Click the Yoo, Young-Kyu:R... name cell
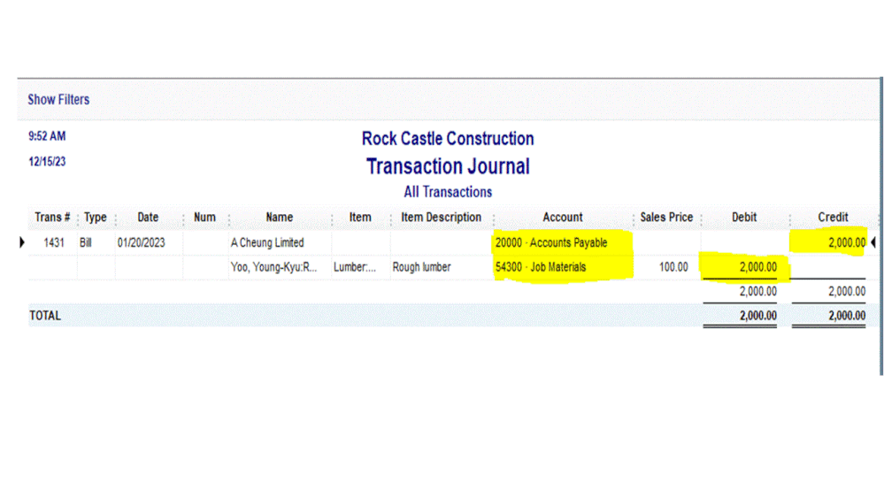Screen dimensions: 884x497 (274, 267)
